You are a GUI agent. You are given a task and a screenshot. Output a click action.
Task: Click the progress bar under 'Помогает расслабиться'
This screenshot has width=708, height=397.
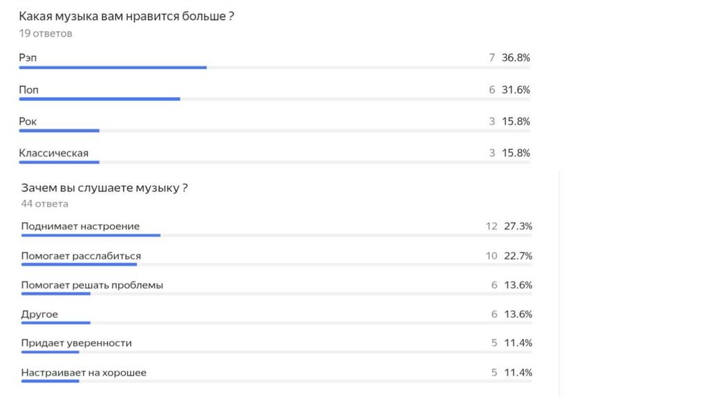[79, 264]
